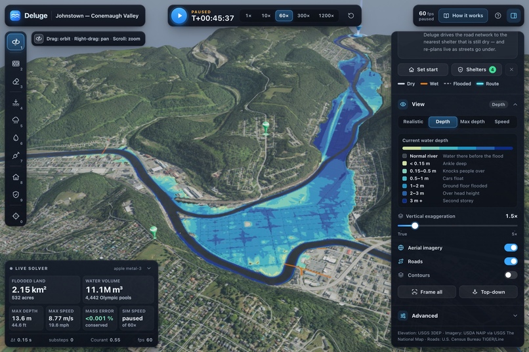Click the roads route icon
529x352 pixels.
coord(401,262)
